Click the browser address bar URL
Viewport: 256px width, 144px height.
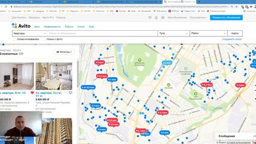click(121, 6)
